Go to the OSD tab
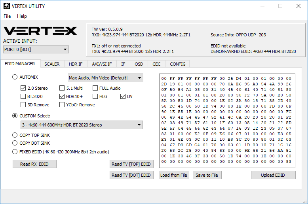The image size is (308, 204). coord(139,64)
